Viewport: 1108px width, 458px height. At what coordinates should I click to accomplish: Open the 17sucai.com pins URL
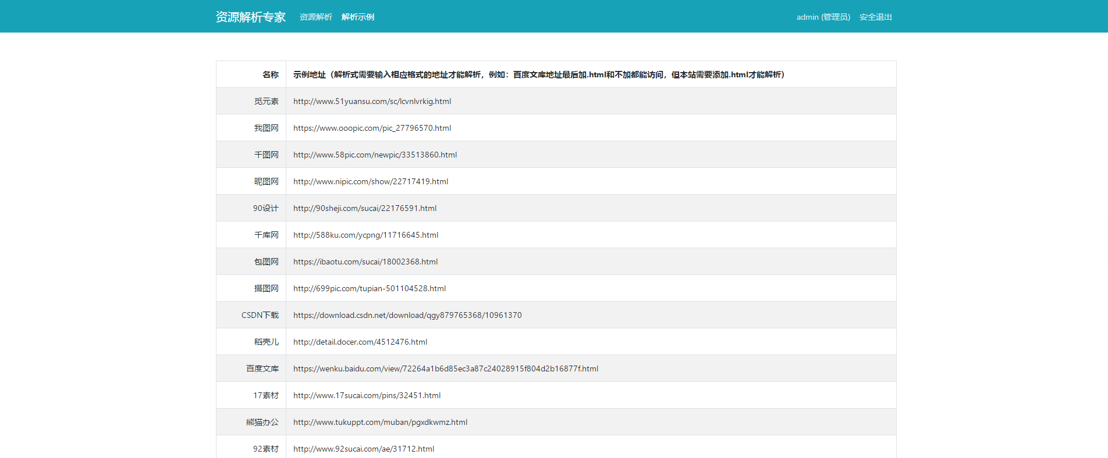pyautogui.click(x=367, y=395)
